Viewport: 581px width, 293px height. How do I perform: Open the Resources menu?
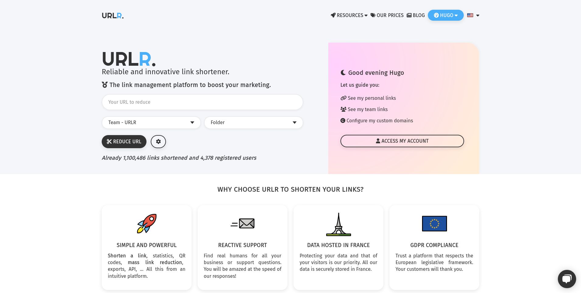click(x=349, y=15)
